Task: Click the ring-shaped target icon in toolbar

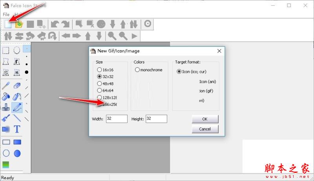Action: [x=148, y=24]
